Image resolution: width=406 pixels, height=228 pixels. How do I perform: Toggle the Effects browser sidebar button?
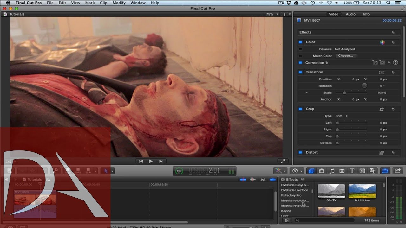[287, 220]
